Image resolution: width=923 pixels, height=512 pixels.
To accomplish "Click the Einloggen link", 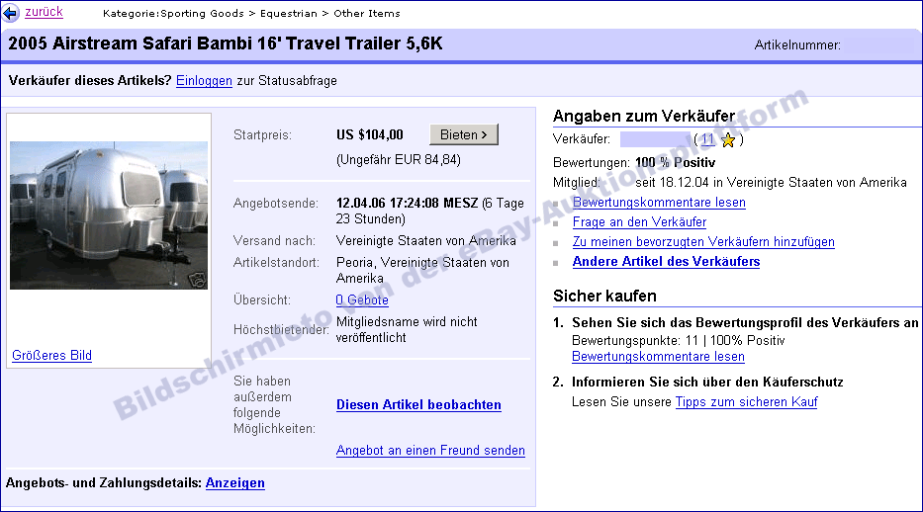I will pos(204,80).
